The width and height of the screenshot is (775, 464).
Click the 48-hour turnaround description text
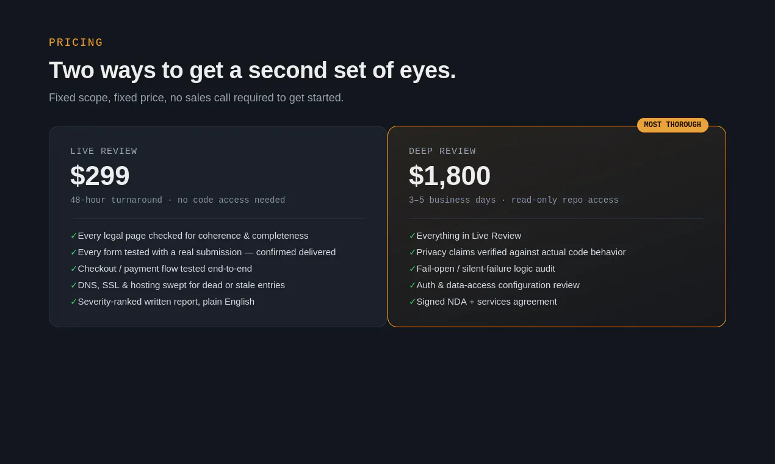click(178, 200)
